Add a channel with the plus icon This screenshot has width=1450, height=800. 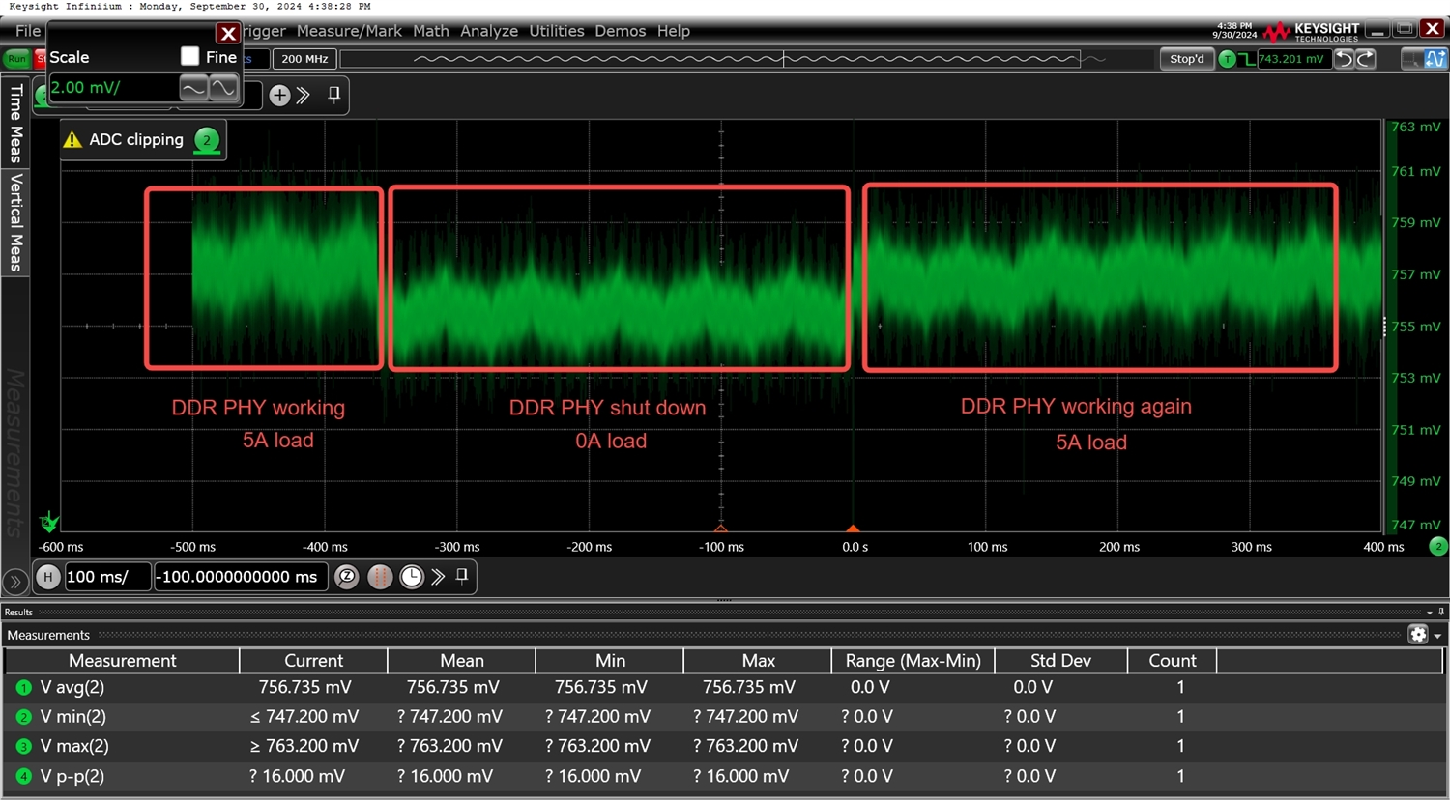click(x=279, y=95)
